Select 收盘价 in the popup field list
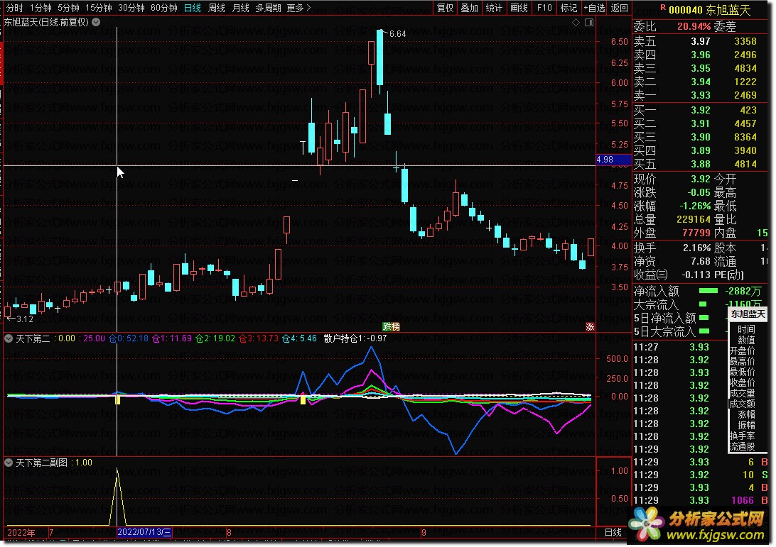The width and height of the screenshot is (776, 547). [742, 382]
